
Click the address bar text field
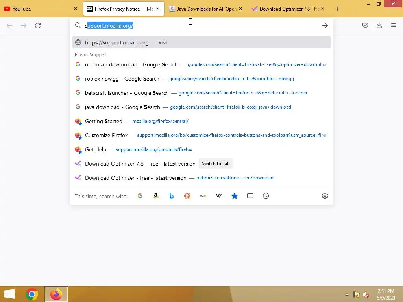pyautogui.click(x=201, y=26)
